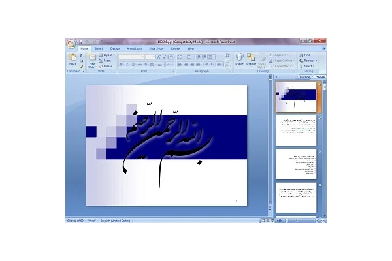392x261 pixels.
Task: Switch to the Slide Show tab
Action: pyautogui.click(x=156, y=48)
